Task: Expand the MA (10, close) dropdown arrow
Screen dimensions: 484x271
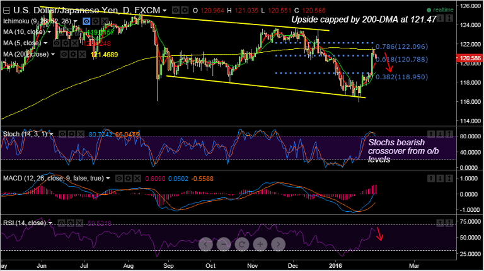Action: [49, 32]
